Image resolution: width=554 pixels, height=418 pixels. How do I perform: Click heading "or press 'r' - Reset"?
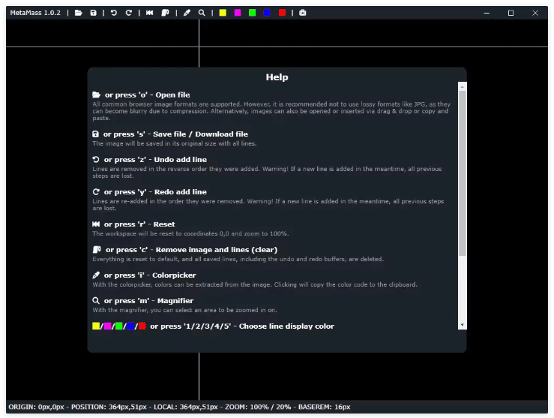point(139,224)
